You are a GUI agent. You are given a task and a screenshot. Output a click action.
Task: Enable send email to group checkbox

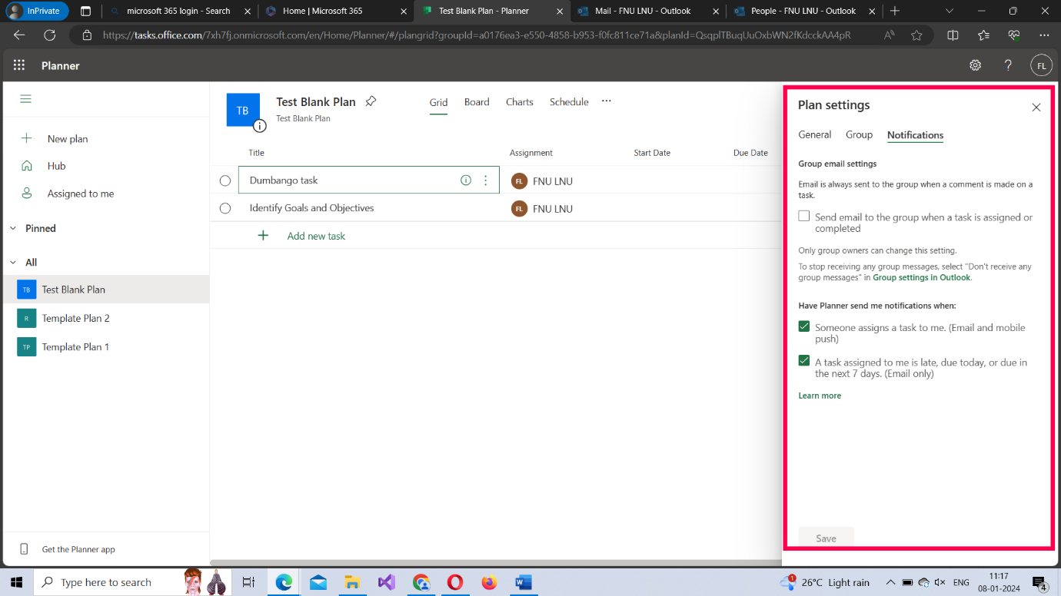[x=804, y=217]
